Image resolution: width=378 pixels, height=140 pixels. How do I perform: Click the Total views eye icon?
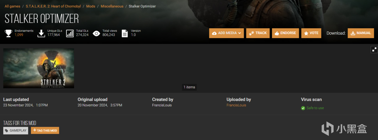click(x=96, y=33)
